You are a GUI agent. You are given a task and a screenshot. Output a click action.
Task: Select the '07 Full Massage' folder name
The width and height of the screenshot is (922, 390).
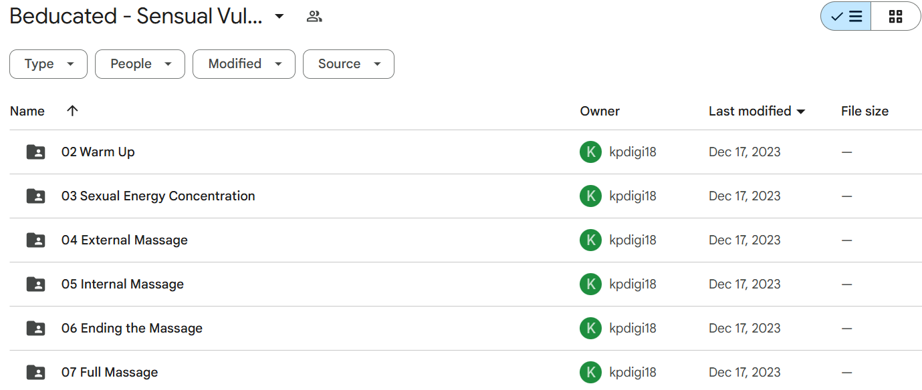(x=110, y=373)
